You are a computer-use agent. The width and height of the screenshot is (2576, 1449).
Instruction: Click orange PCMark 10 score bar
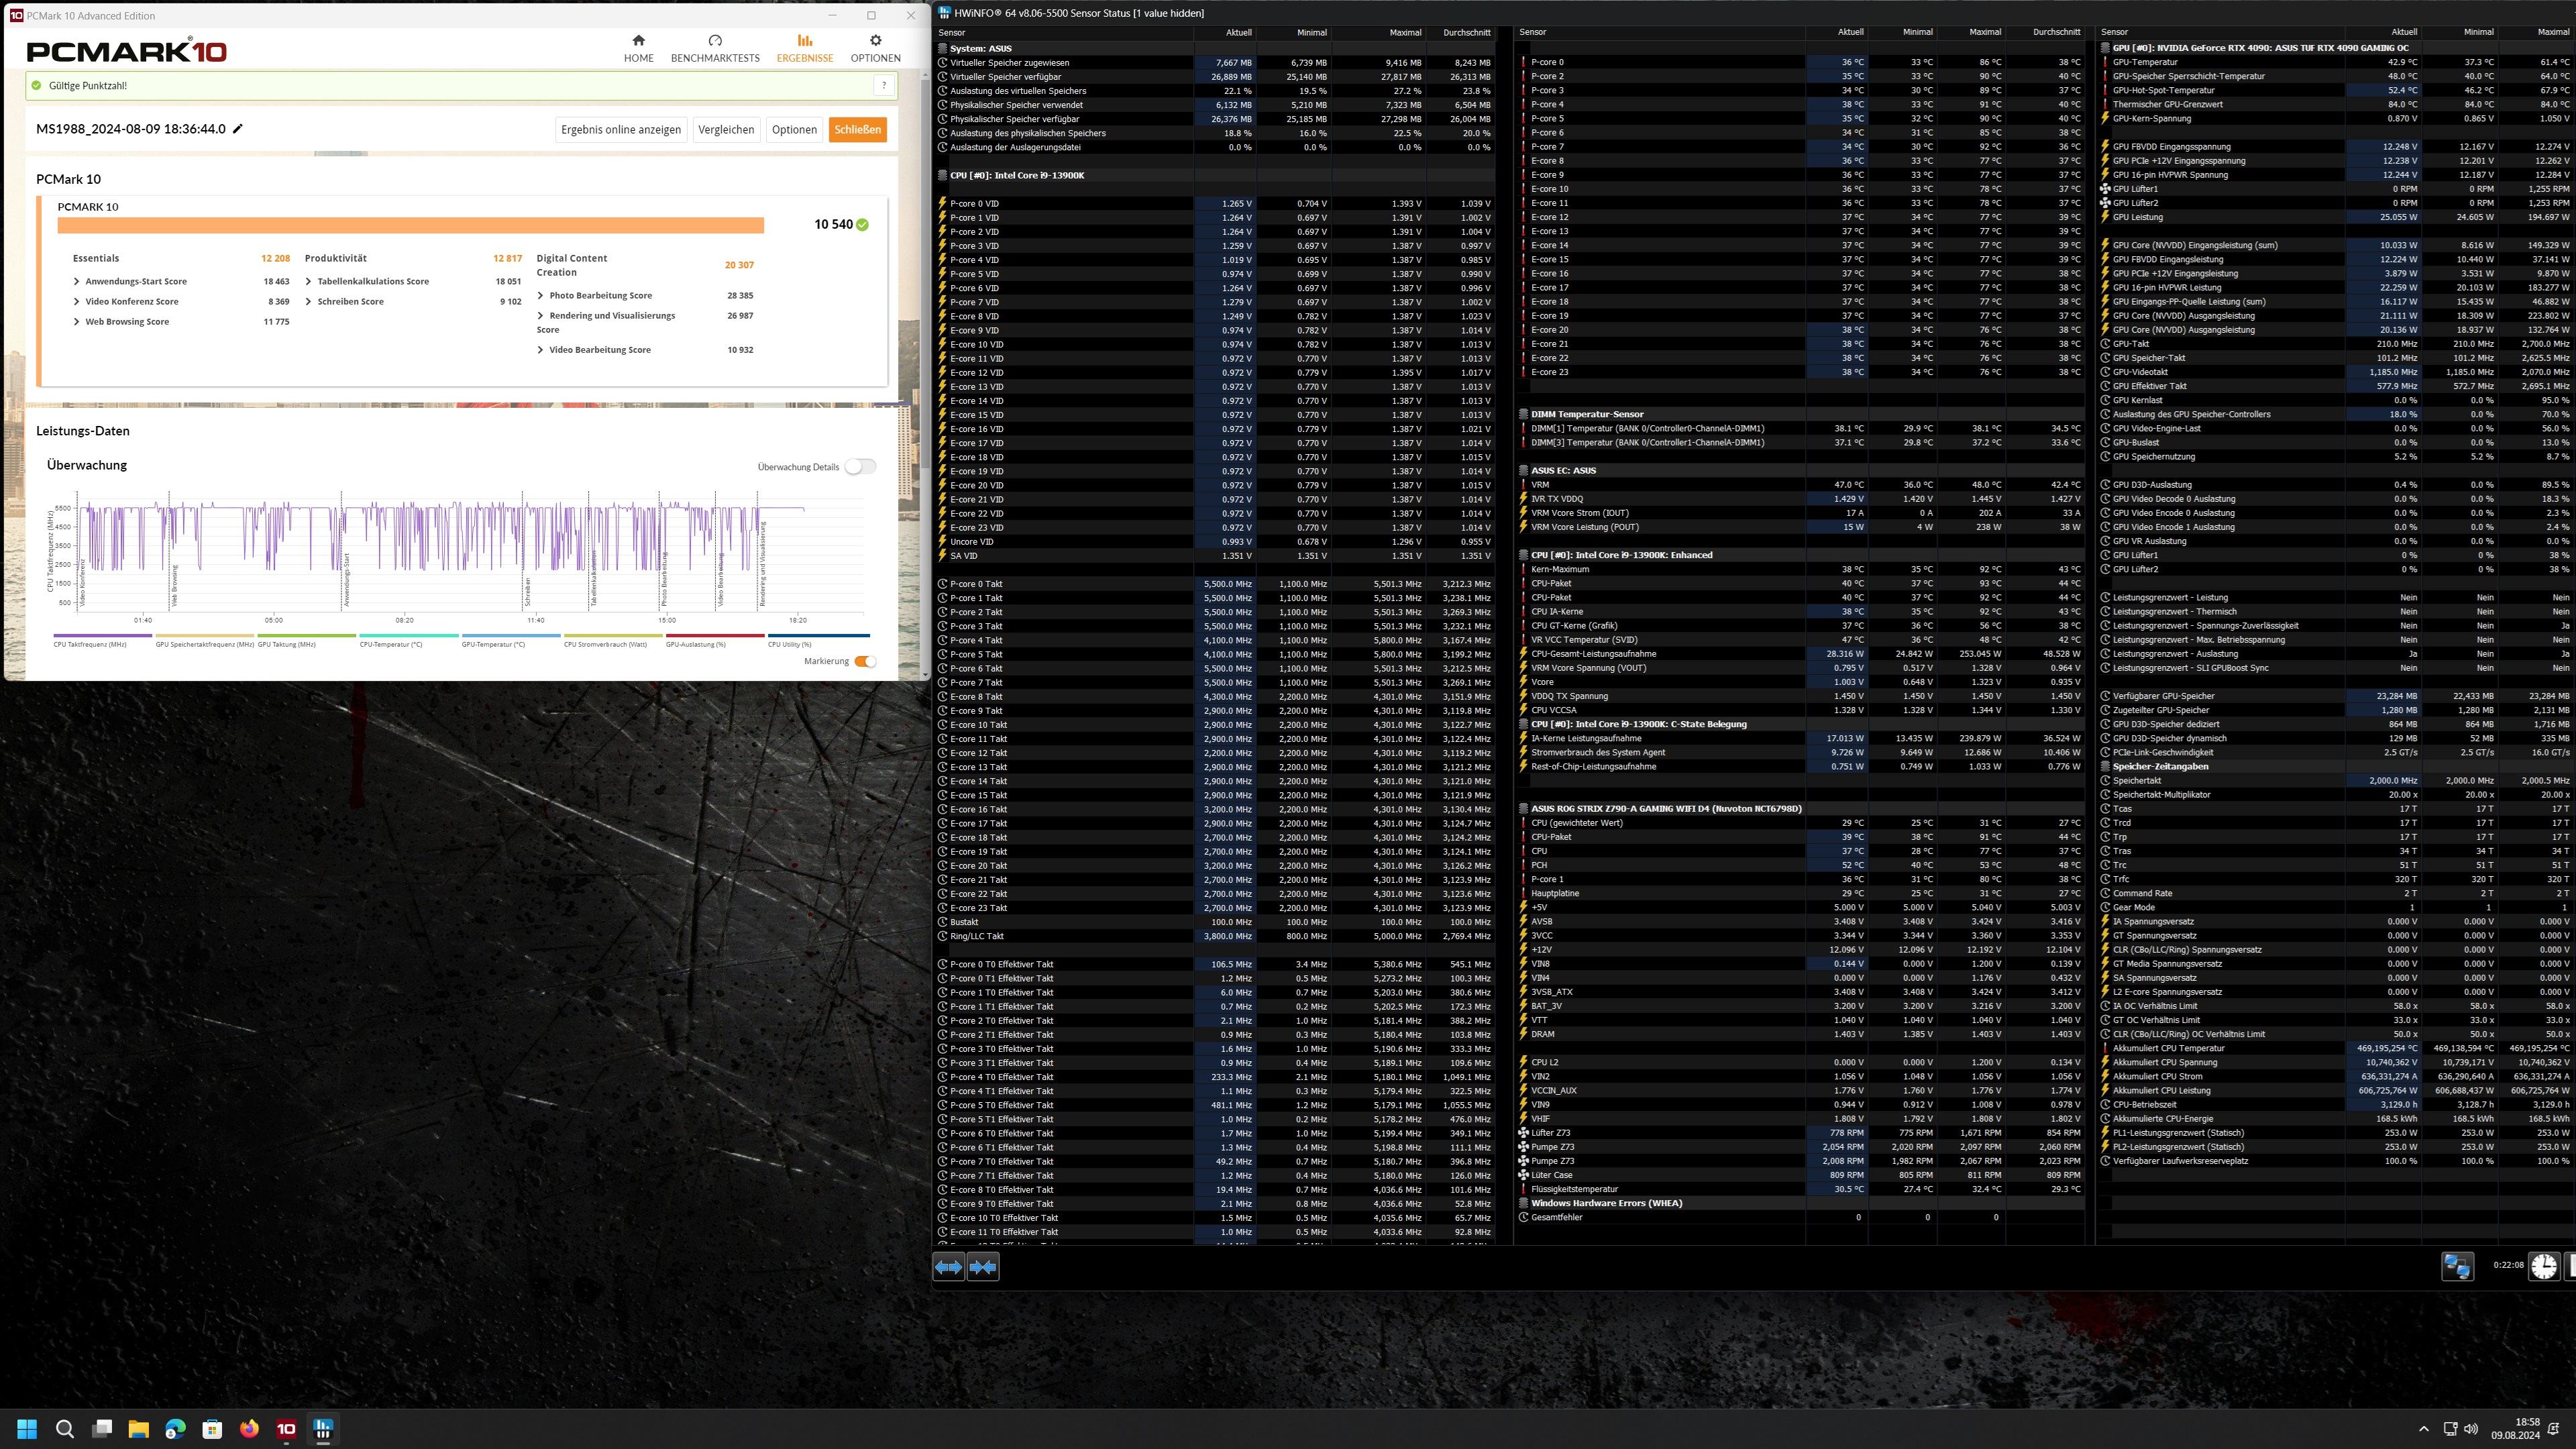411,225
